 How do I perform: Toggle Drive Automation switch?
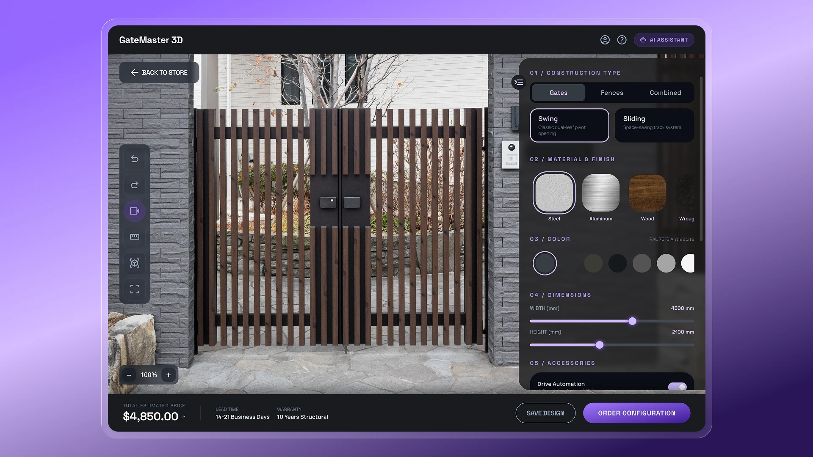pyautogui.click(x=677, y=386)
